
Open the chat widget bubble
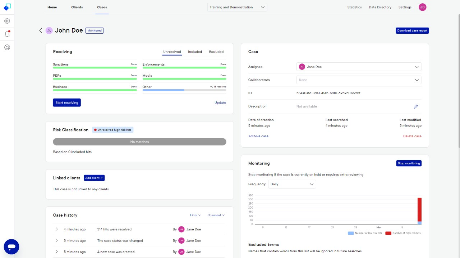(11, 247)
